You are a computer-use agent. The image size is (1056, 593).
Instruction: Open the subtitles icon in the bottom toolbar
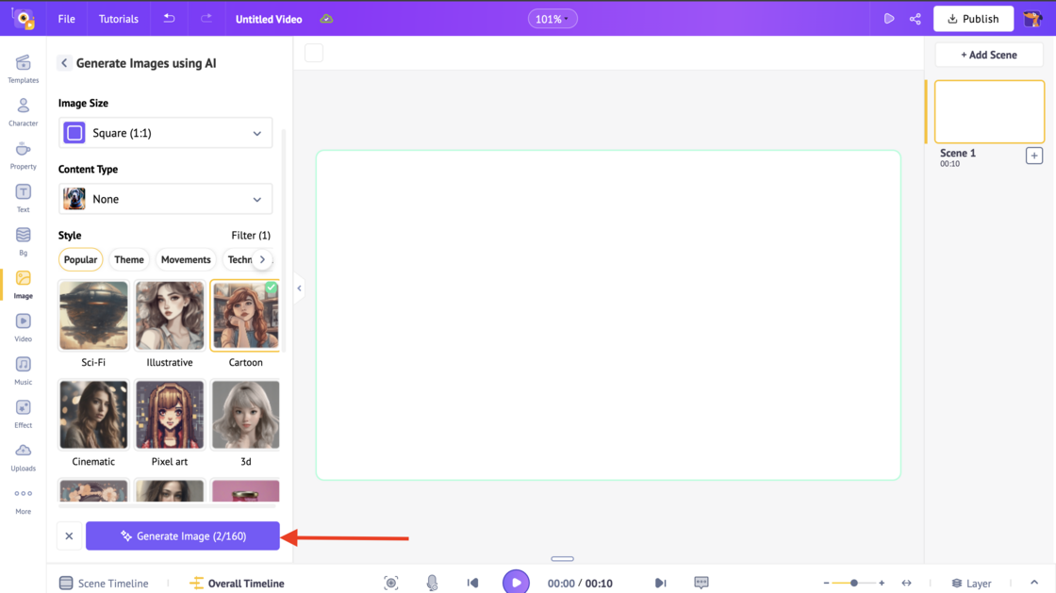click(701, 582)
